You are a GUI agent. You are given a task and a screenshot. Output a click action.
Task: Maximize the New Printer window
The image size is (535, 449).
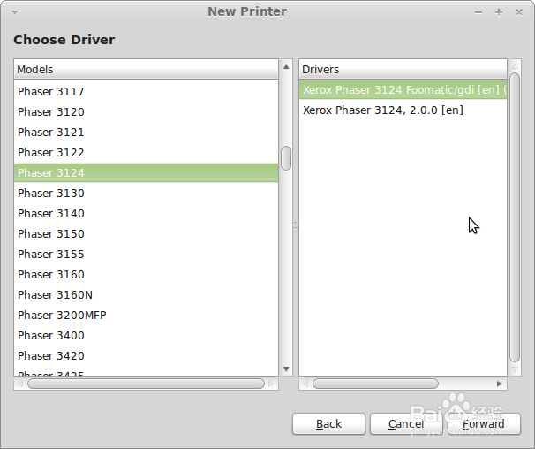(x=499, y=12)
